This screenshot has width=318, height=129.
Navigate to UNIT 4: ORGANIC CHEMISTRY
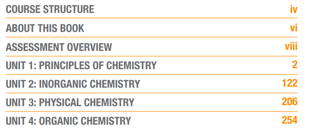coord(68,121)
